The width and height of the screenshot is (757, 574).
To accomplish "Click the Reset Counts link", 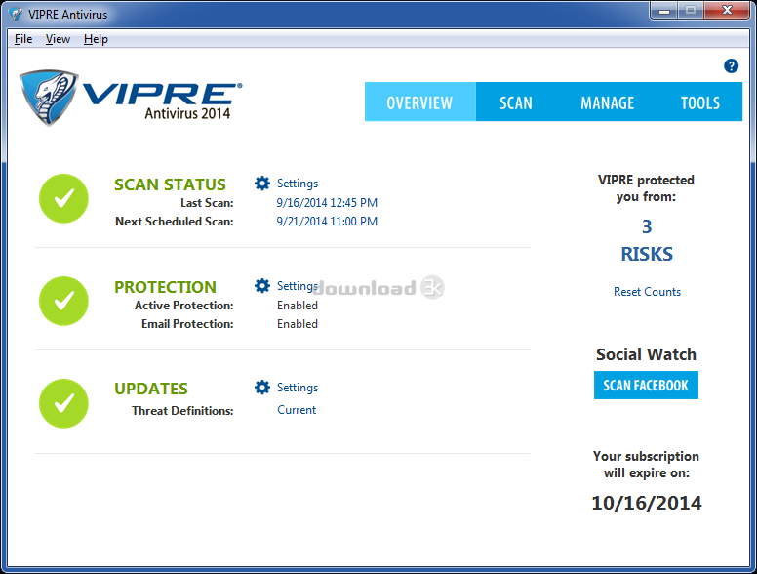I will 647,292.
